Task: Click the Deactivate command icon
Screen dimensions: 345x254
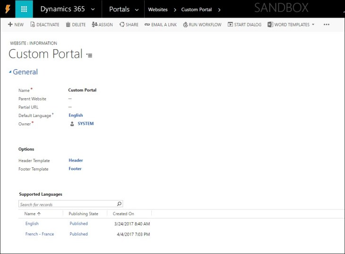Action: click(x=33, y=25)
